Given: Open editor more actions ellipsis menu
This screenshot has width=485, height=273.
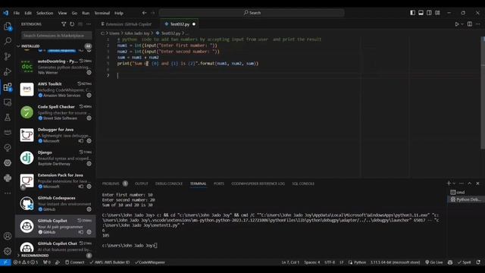Looking at the screenshot, I should point(478,24).
